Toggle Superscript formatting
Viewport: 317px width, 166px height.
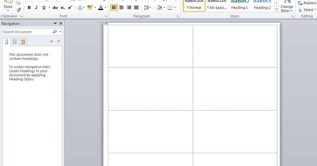[70, 8]
